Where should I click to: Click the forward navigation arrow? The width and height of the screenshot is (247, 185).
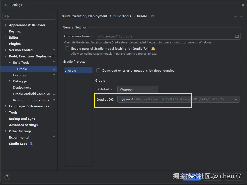pyautogui.click(x=242, y=16)
